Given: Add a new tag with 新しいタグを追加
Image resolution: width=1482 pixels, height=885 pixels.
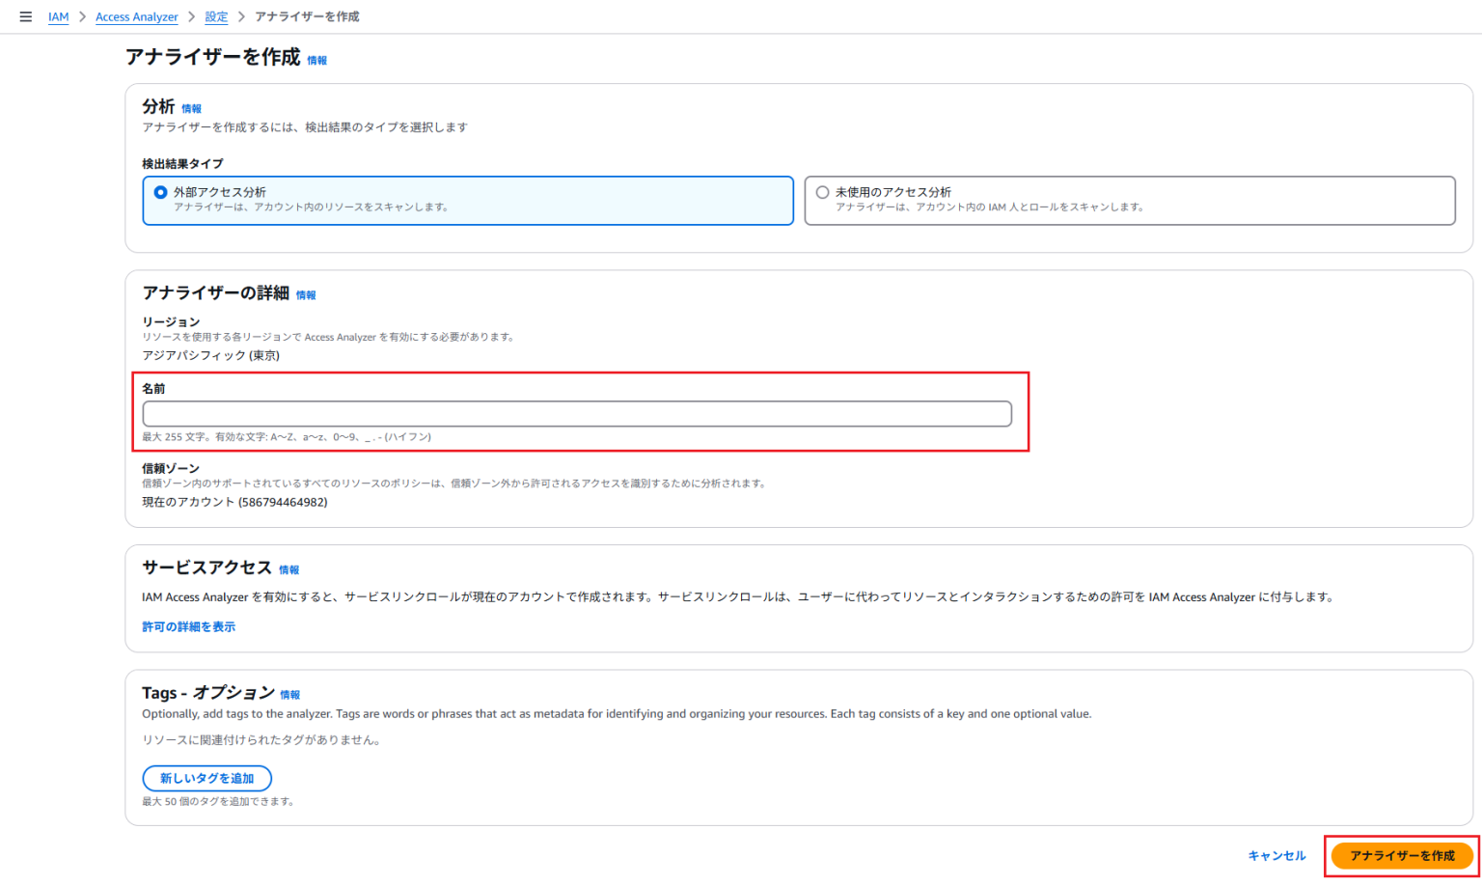Looking at the screenshot, I should [x=206, y=778].
